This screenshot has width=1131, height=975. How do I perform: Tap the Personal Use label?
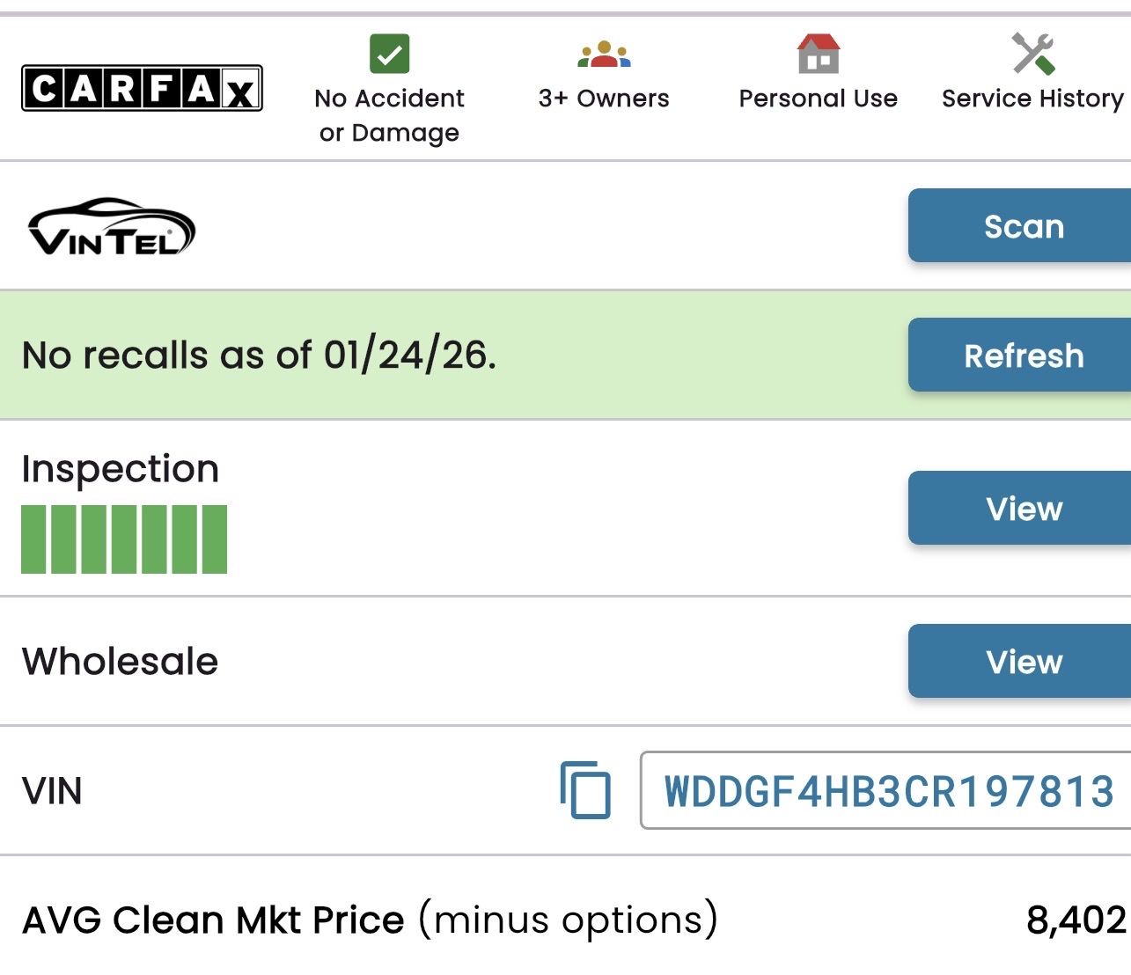click(x=818, y=99)
